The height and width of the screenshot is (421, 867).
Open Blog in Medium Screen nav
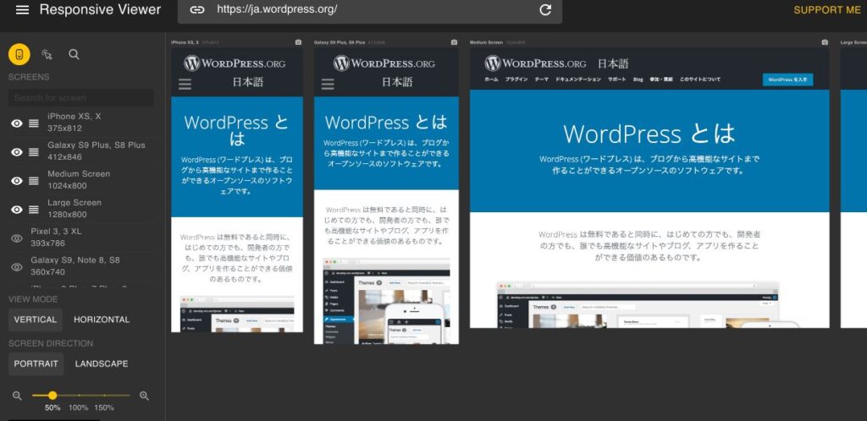638,79
